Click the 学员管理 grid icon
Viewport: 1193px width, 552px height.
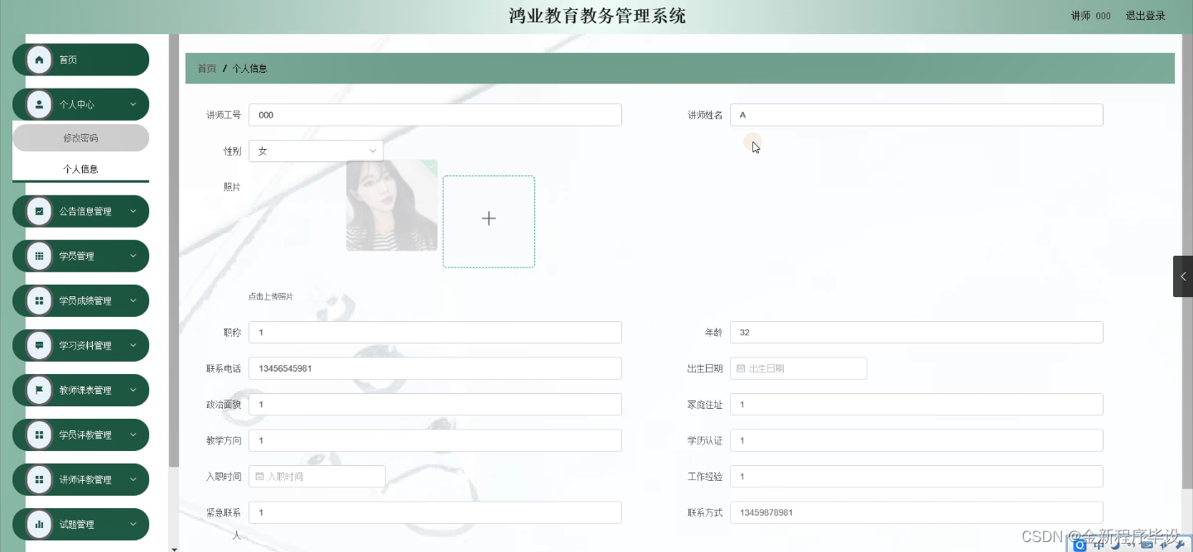[39, 256]
